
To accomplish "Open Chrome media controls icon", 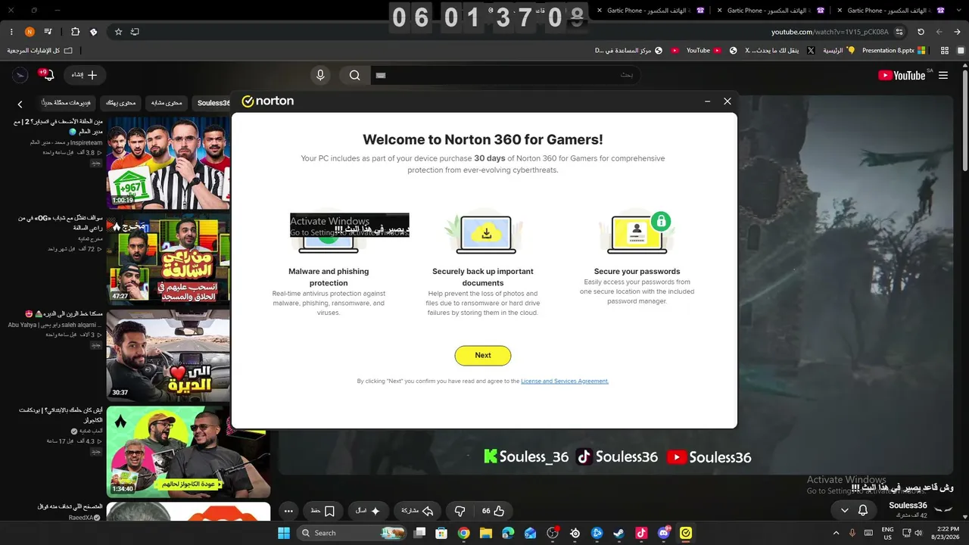I will coord(48,32).
